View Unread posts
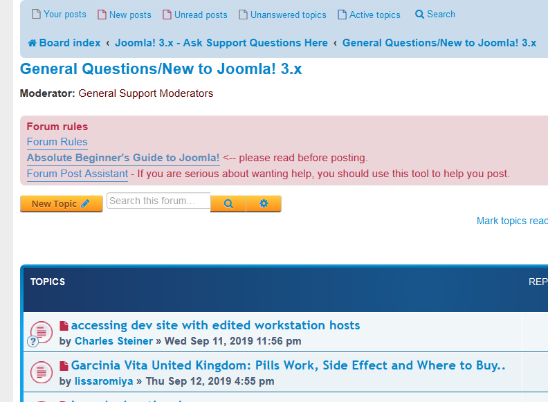This screenshot has width=548, height=402. tap(201, 15)
